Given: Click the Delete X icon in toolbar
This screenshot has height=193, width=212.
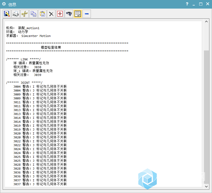Looking at the screenshot, I should (51, 14).
